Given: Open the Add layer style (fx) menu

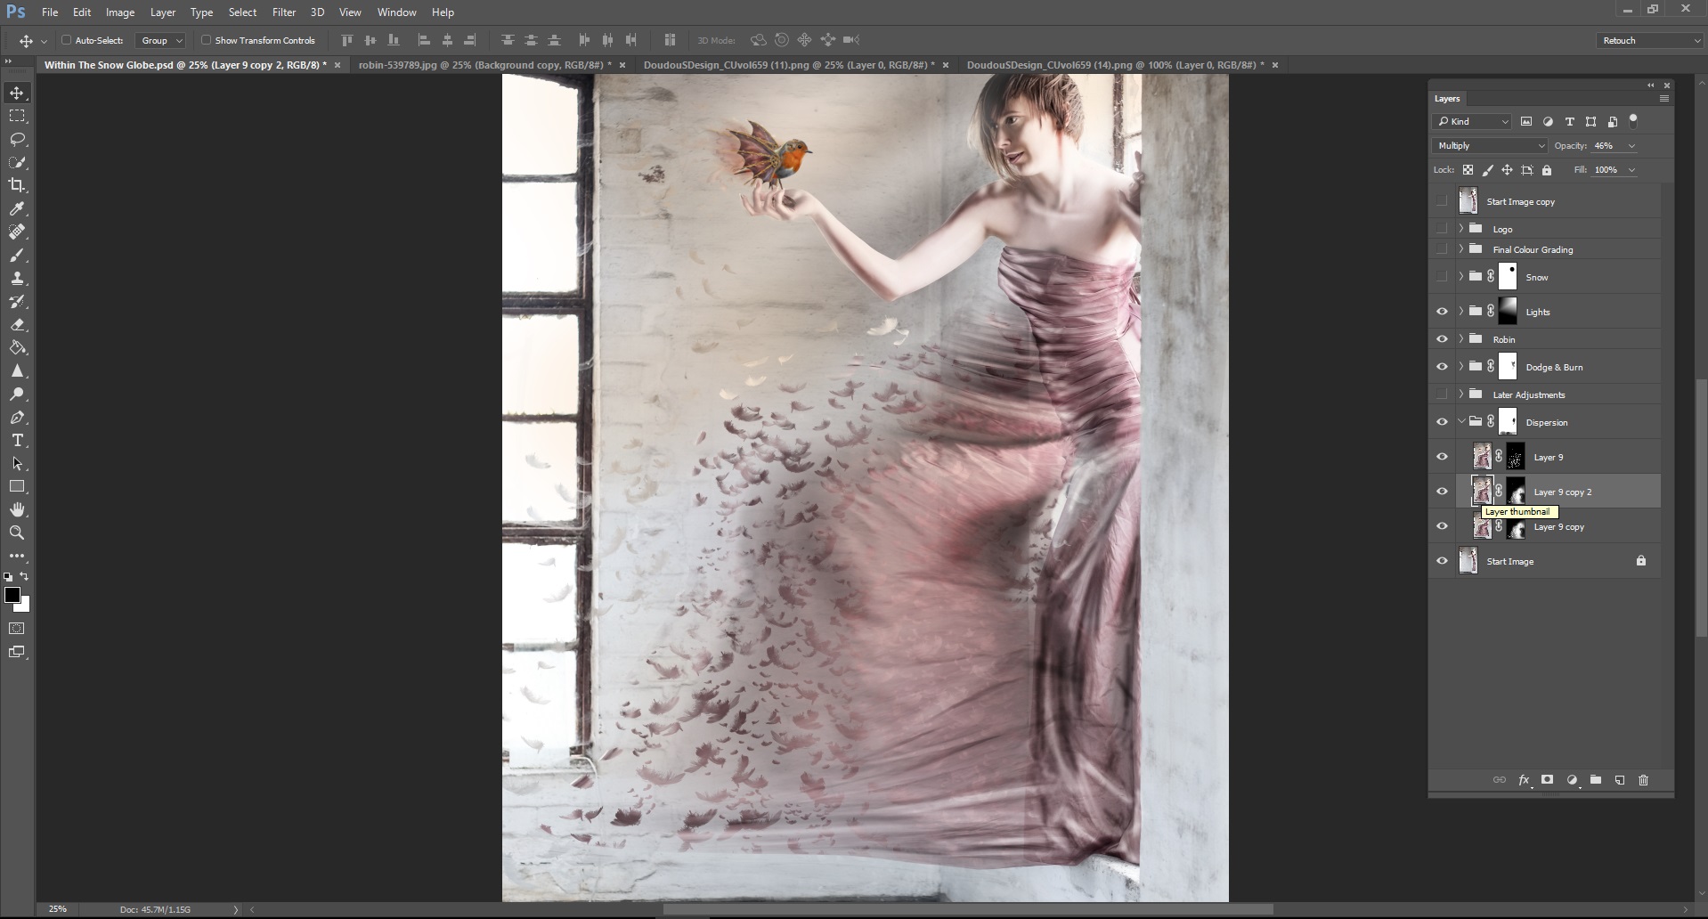Looking at the screenshot, I should pyautogui.click(x=1524, y=779).
